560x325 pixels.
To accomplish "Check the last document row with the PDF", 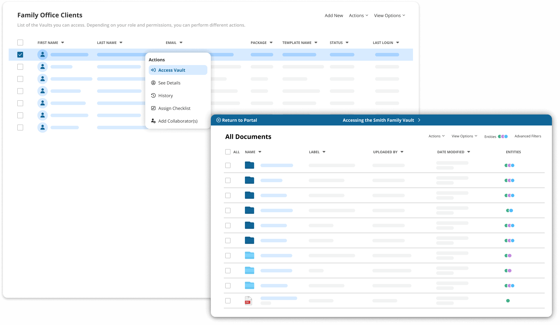I will point(228,300).
